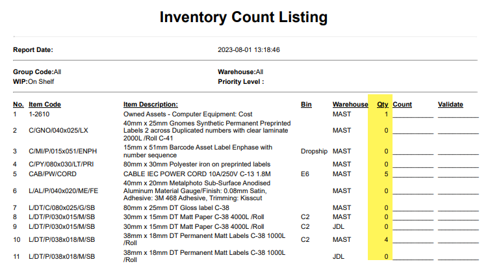
Task: Click the No. column header
Action: [x=18, y=104]
